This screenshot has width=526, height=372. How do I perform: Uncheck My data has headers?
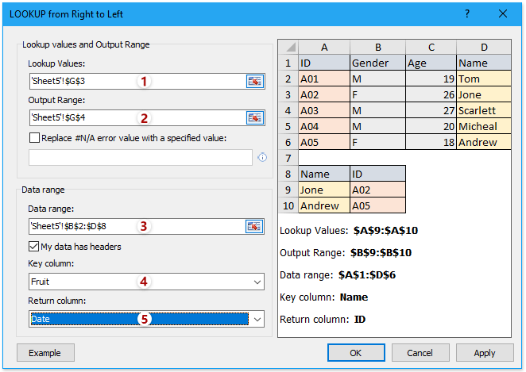click(x=34, y=247)
